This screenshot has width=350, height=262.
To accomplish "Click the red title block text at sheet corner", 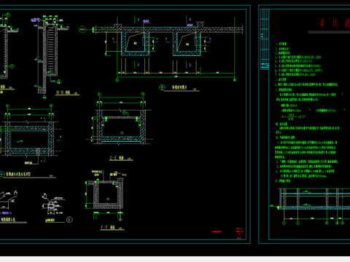I will click(x=239, y=234).
